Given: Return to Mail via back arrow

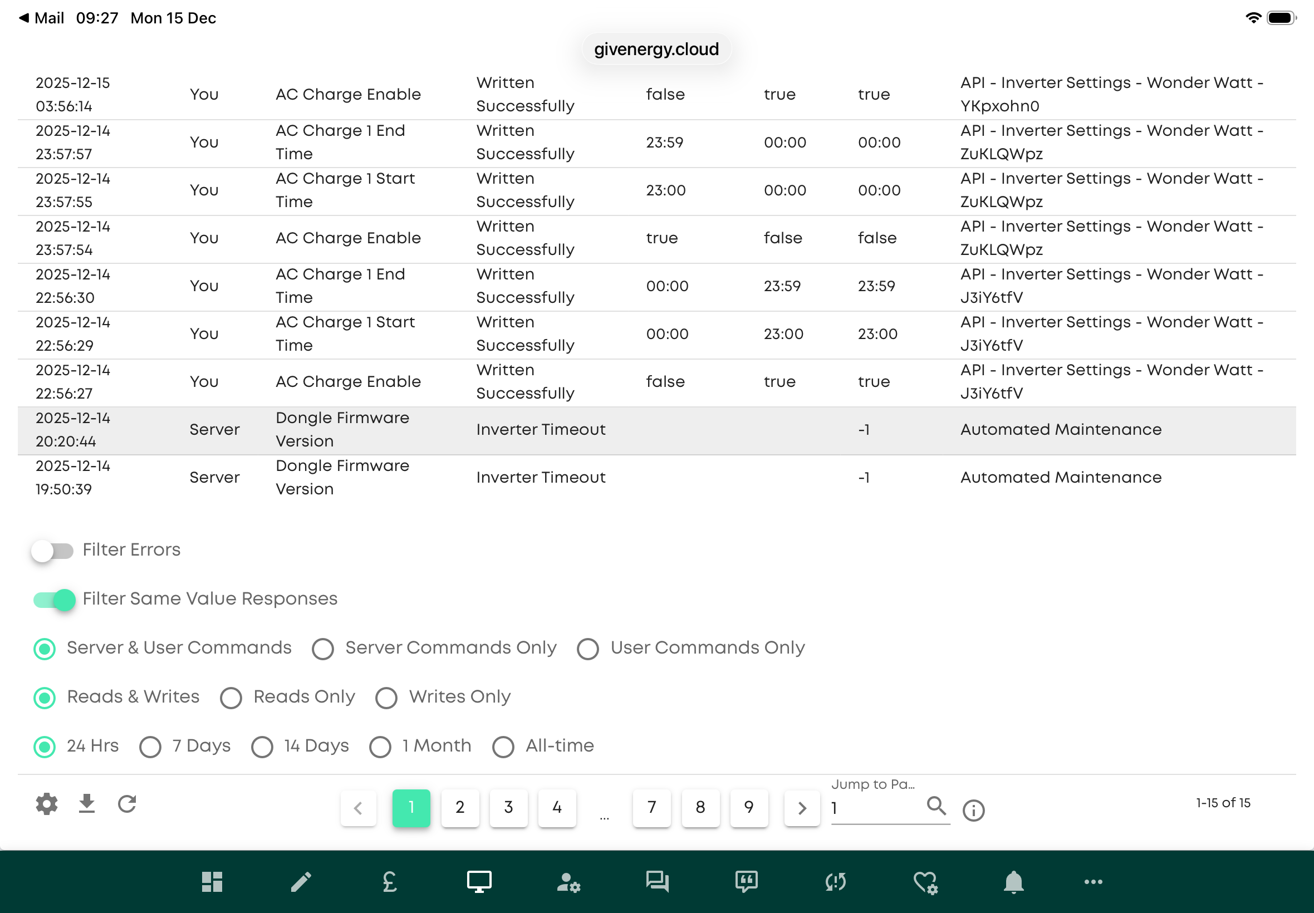Looking at the screenshot, I should coord(41,18).
